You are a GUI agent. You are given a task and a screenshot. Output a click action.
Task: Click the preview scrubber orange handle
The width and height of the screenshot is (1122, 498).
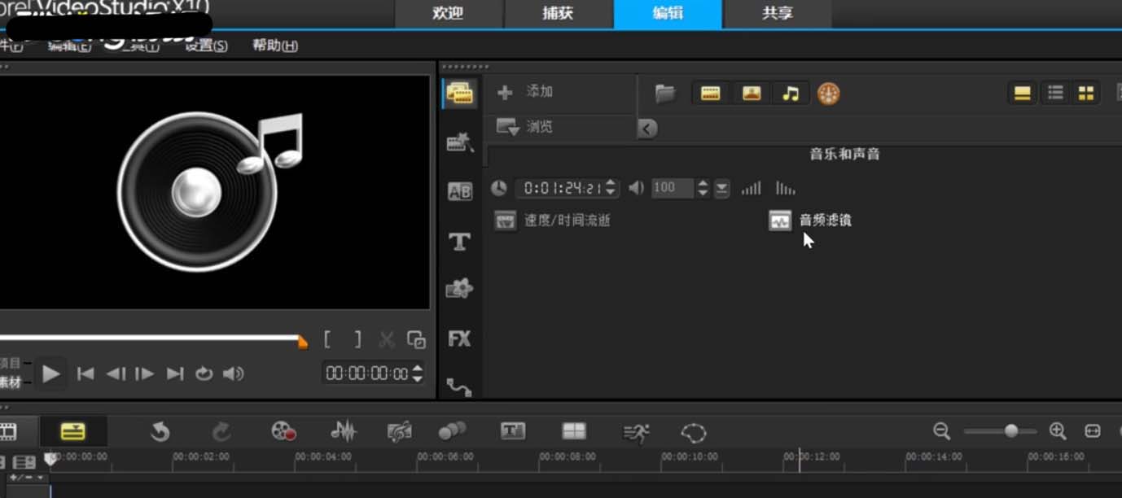(303, 342)
